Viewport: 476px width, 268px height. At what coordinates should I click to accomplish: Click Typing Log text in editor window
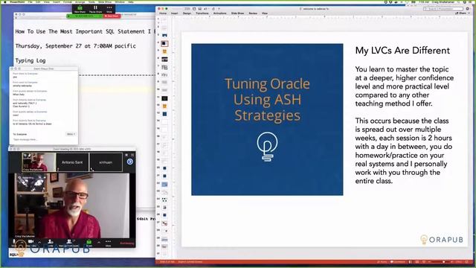point(30,60)
